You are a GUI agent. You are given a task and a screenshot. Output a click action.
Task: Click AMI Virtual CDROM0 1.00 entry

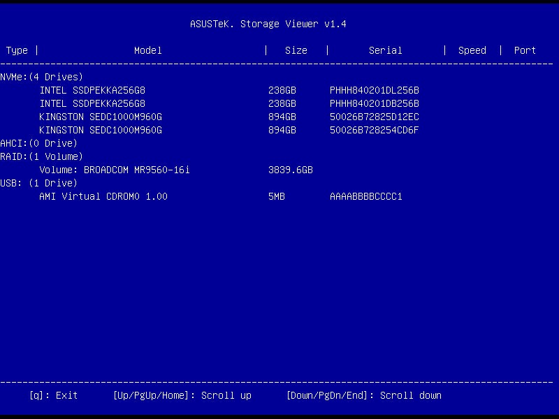click(x=103, y=196)
